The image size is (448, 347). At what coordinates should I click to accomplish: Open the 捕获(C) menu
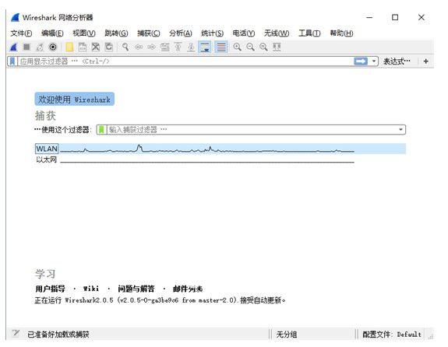pos(149,33)
